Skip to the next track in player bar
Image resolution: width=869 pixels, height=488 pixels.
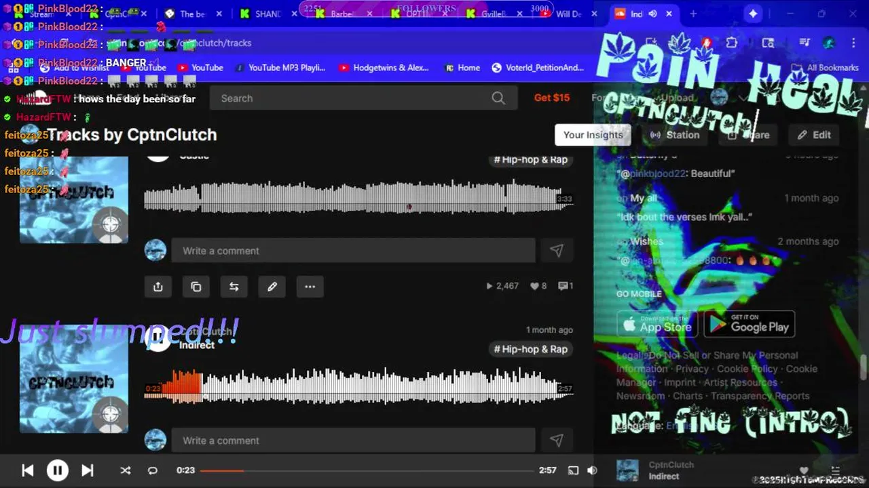click(x=88, y=470)
